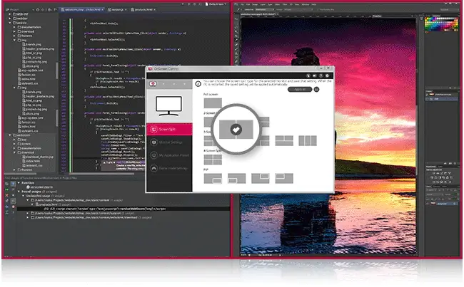Toggle the checked 2-Screen left-right split layout

[236, 130]
